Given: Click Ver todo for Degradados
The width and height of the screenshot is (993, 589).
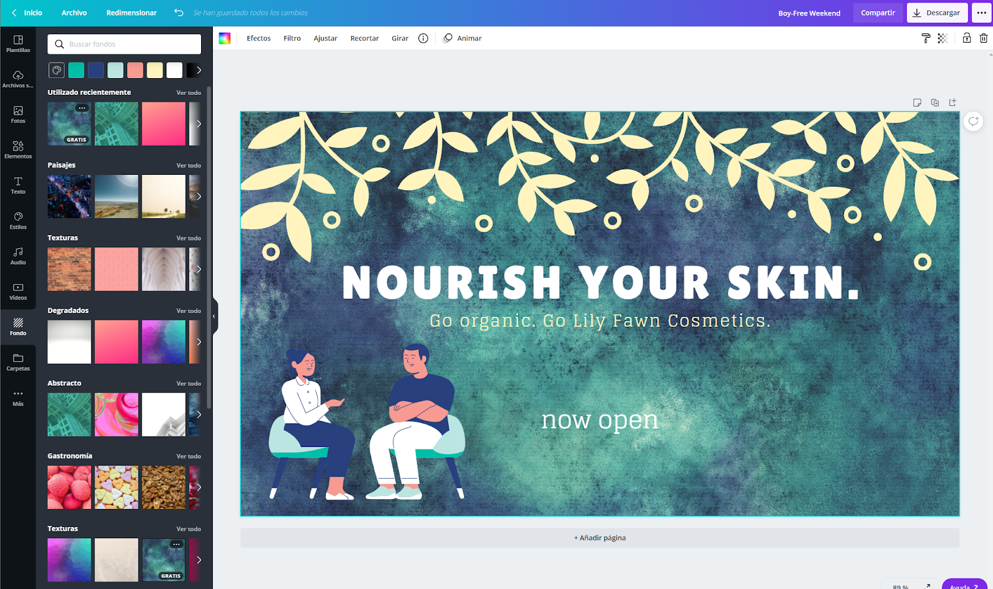Looking at the screenshot, I should [x=189, y=311].
